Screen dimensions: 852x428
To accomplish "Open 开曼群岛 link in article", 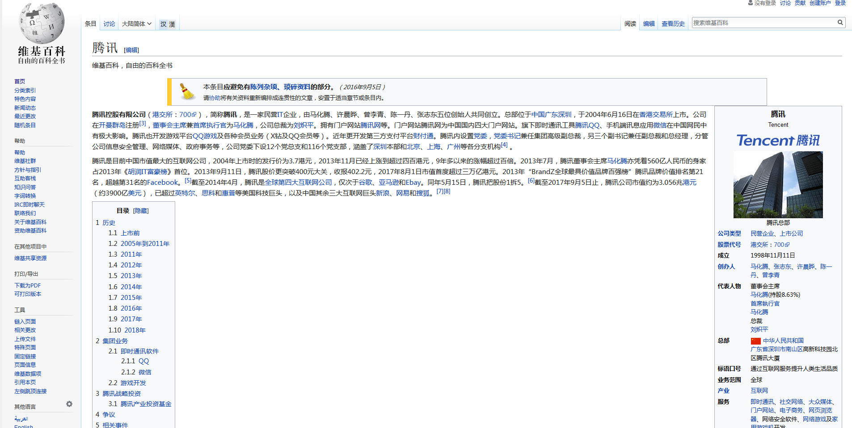I will click(x=112, y=125).
